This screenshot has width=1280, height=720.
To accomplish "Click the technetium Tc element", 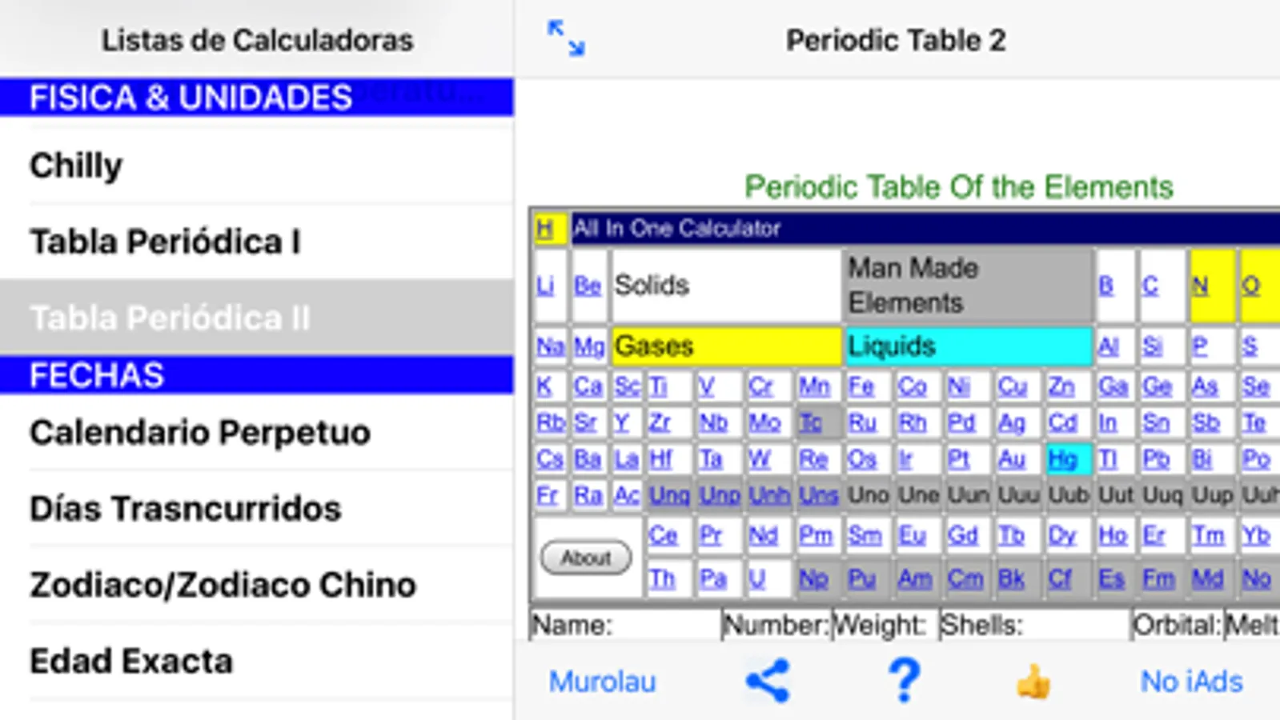I will pos(810,422).
